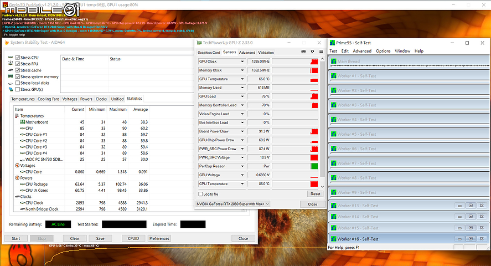Image resolution: width=491 pixels, height=266 pixels.
Task: Click the GPU-Z title bar icon
Action: click(199, 43)
